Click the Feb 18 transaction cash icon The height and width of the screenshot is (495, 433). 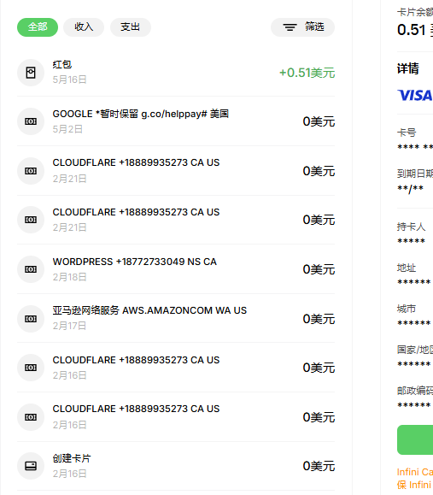point(31,269)
